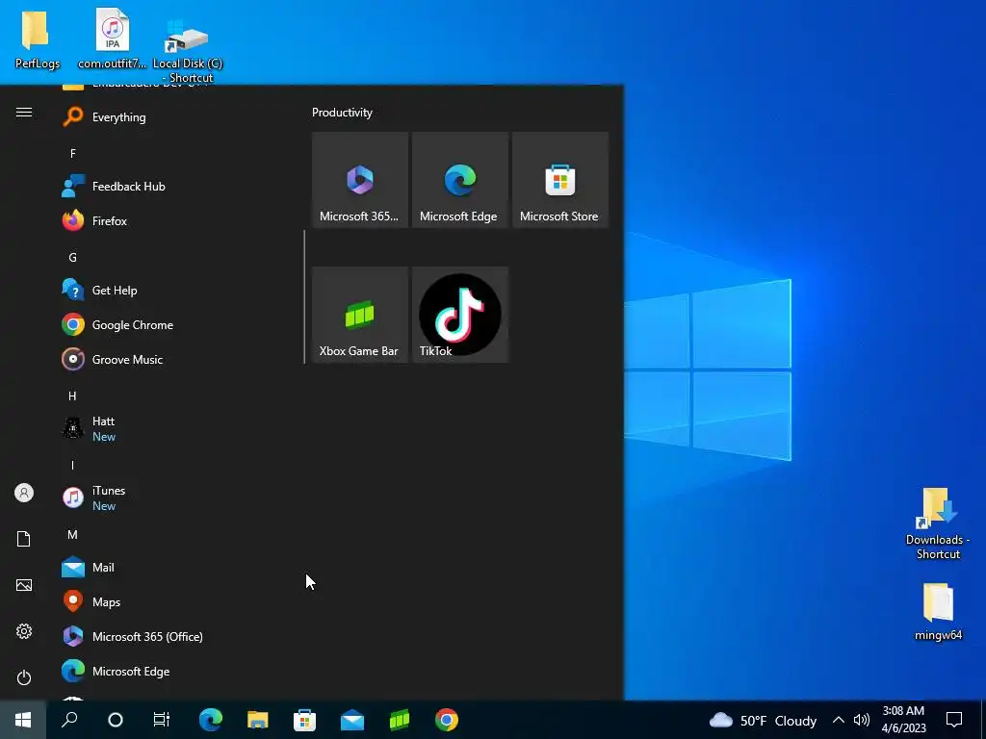Open the 50°F Cloudy weather widget
986x739 pixels.
click(763, 720)
